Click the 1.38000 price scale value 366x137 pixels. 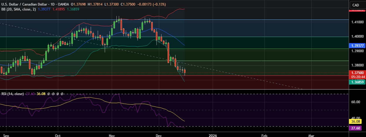click(x=358, y=66)
